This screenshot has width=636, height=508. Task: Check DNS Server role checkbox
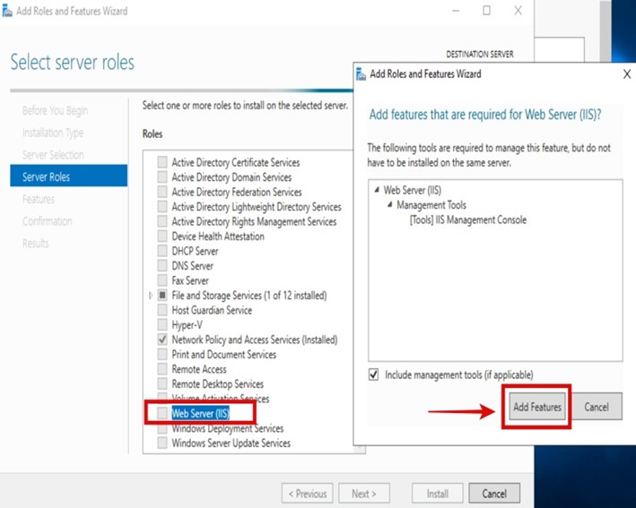coord(162,266)
